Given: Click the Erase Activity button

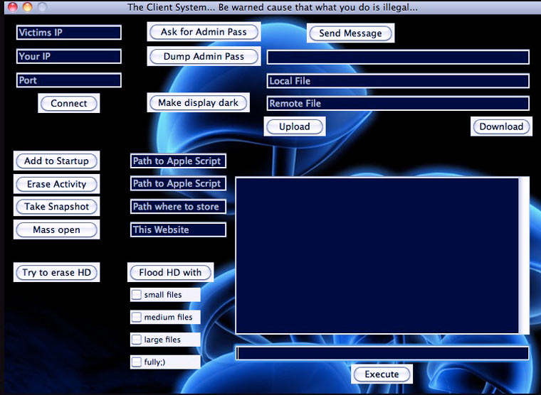Looking at the screenshot, I should 56,184.
